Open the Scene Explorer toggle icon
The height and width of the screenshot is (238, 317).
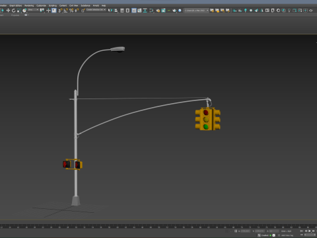[122, 11]
